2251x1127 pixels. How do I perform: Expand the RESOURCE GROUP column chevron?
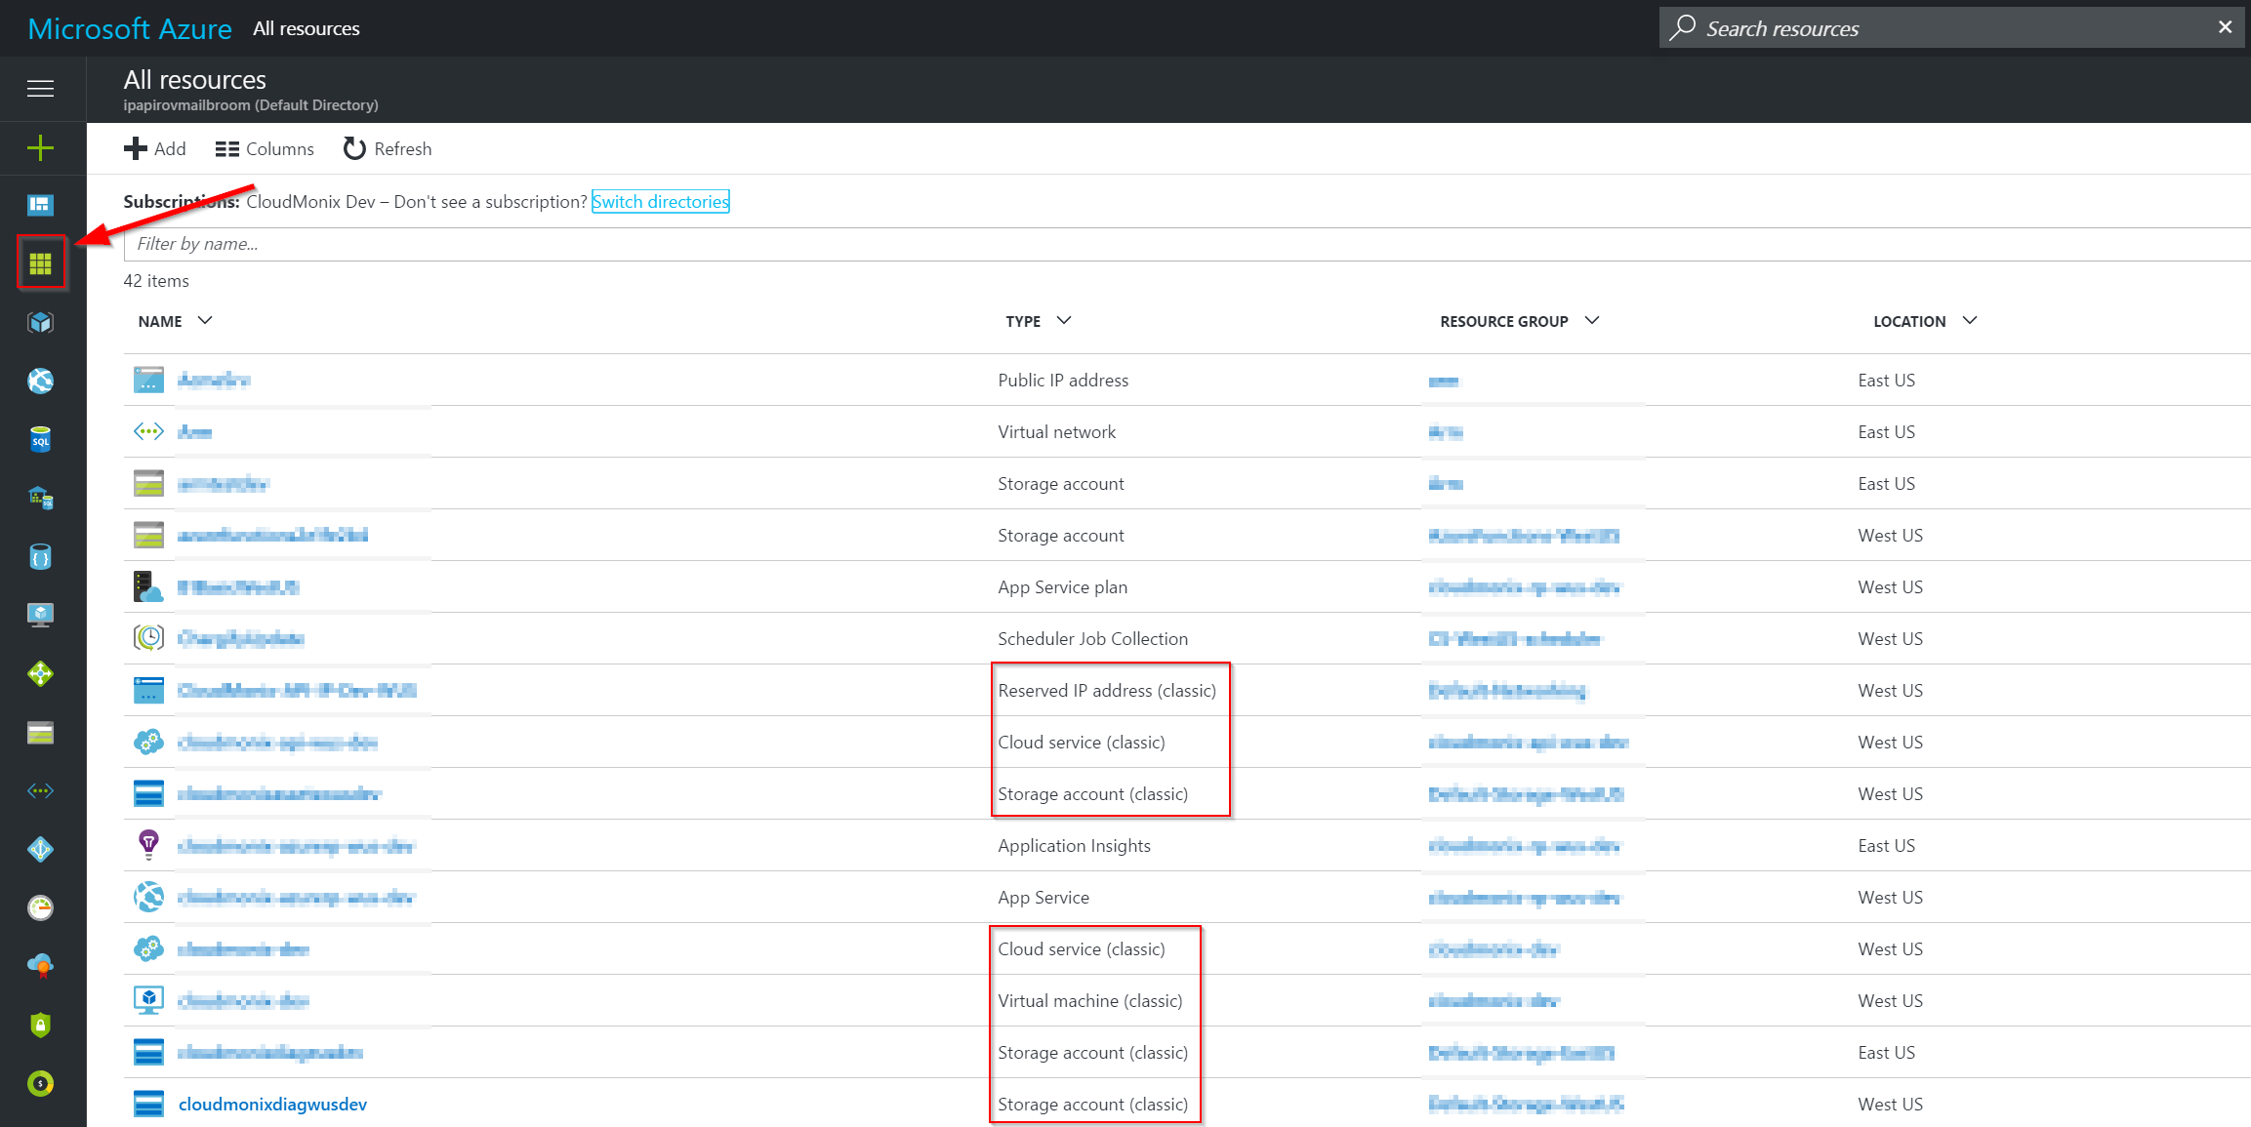(x=1592, y=321)
